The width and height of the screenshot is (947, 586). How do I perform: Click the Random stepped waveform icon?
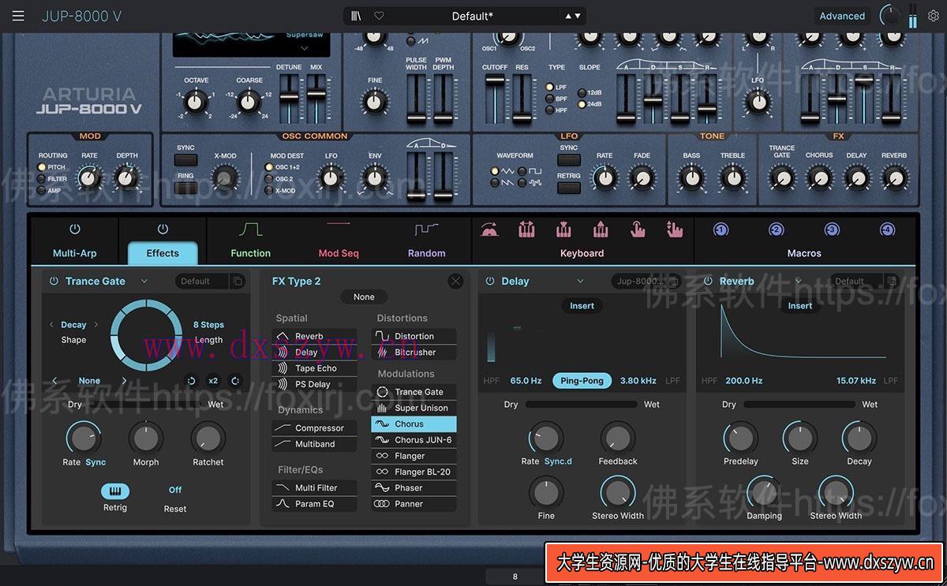427,229
